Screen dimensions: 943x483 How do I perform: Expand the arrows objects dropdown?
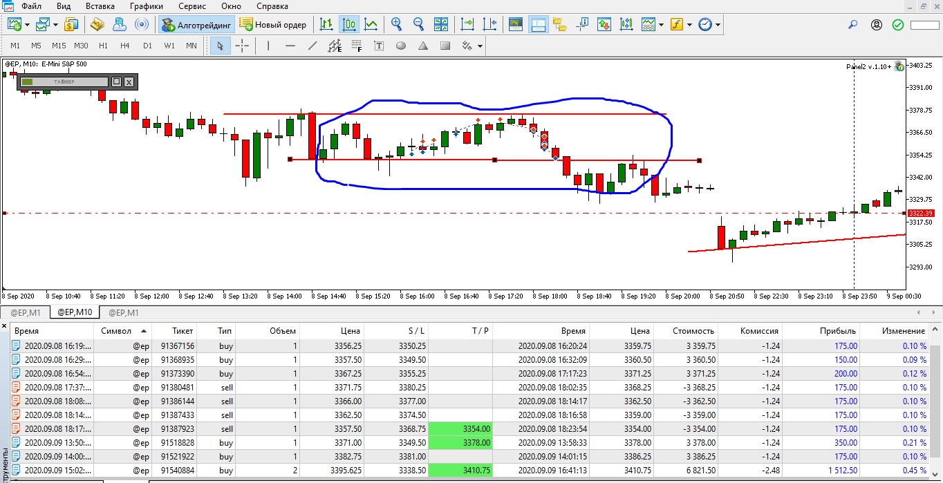(480, 46)
